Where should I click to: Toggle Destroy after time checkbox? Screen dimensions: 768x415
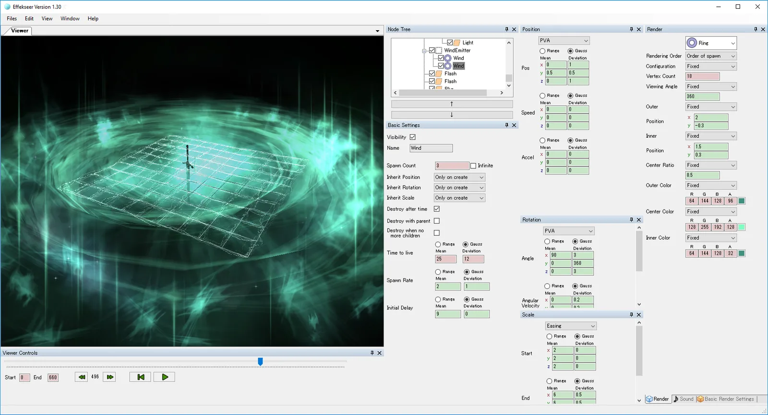(x=437, y=209)
